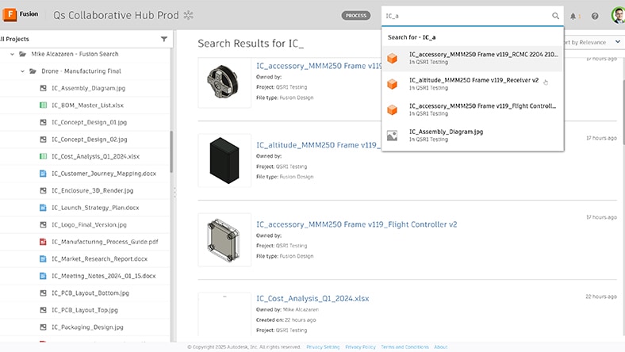Open the user profile avatar

click(x=617, y=16)
